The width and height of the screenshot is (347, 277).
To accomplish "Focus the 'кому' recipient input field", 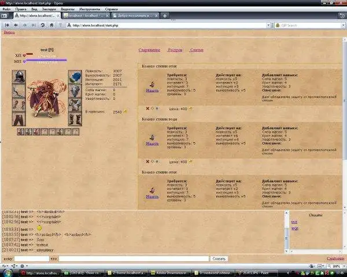I will 32,259.
